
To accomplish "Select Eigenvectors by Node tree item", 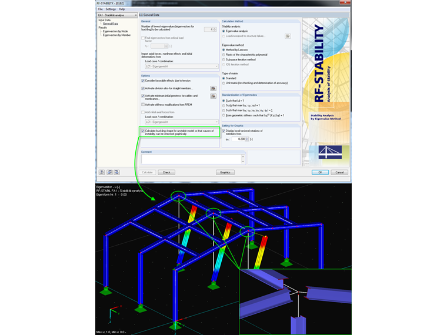I will click(115, 31).
